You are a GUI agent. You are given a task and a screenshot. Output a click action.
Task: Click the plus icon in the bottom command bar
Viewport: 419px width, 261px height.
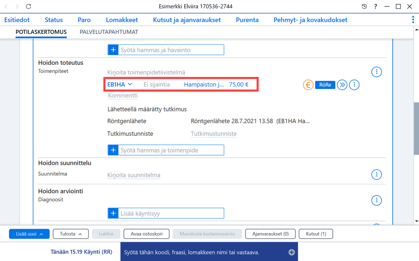point(291,252)
